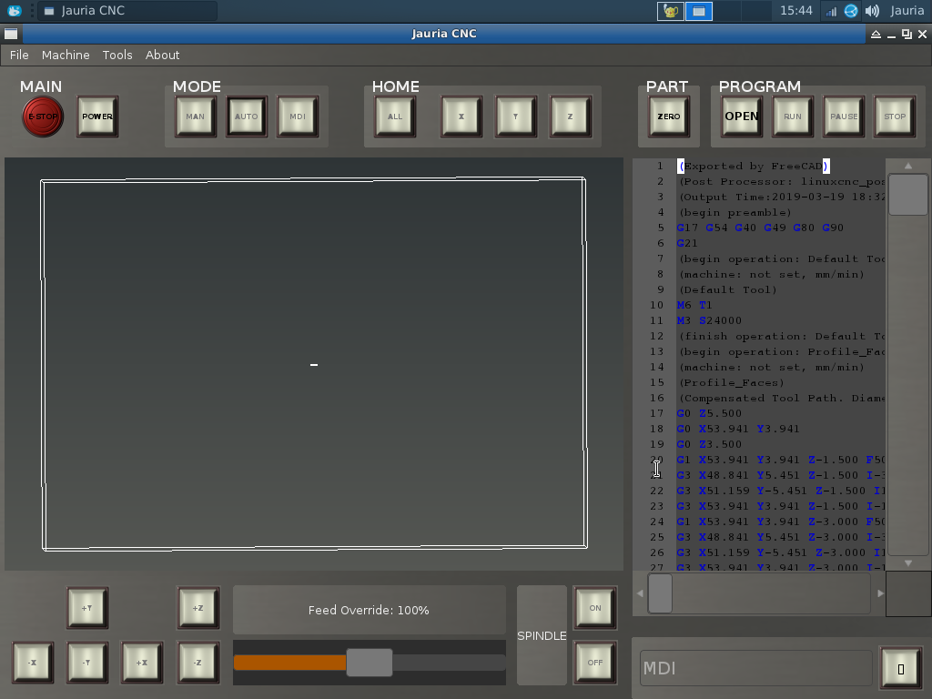The image size is (932, 699).
Task: Turn spindle ON
Action: point(595,608)
